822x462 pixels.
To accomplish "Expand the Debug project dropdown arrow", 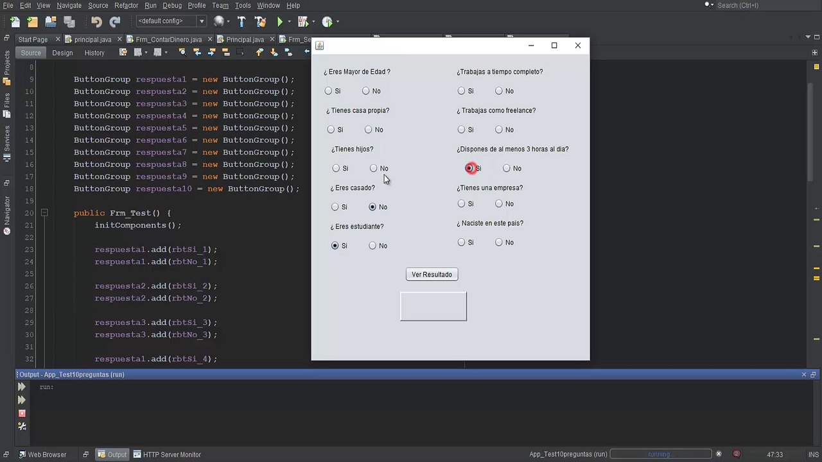I will [313, 22].
